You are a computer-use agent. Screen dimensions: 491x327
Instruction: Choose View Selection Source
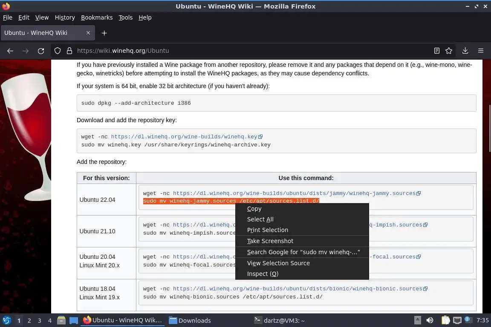click(302, 263)
